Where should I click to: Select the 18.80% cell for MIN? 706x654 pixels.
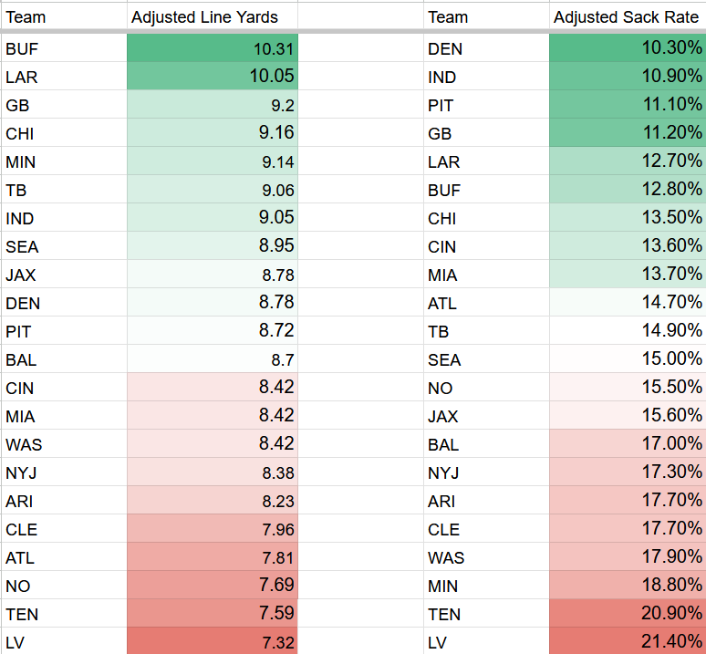point(628,586)
